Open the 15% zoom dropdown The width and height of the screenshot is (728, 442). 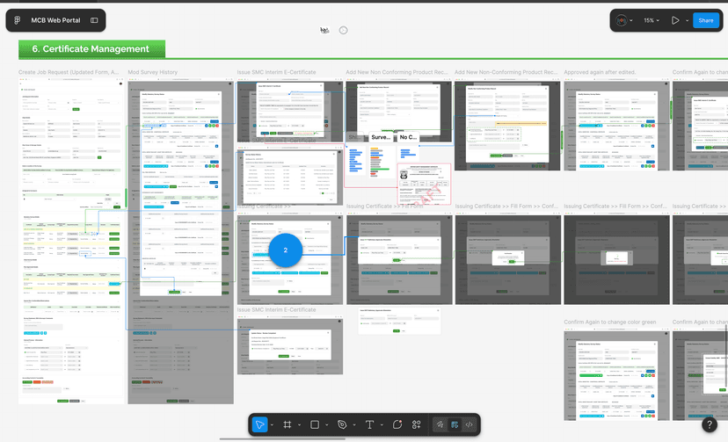tap(652, 20)
